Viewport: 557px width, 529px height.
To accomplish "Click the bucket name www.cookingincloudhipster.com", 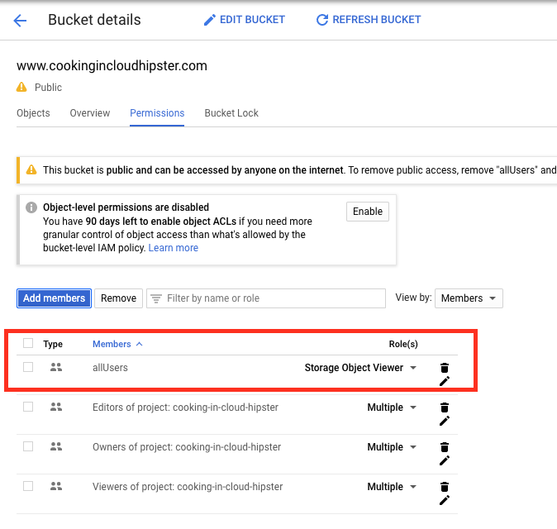I will point(112,66).
